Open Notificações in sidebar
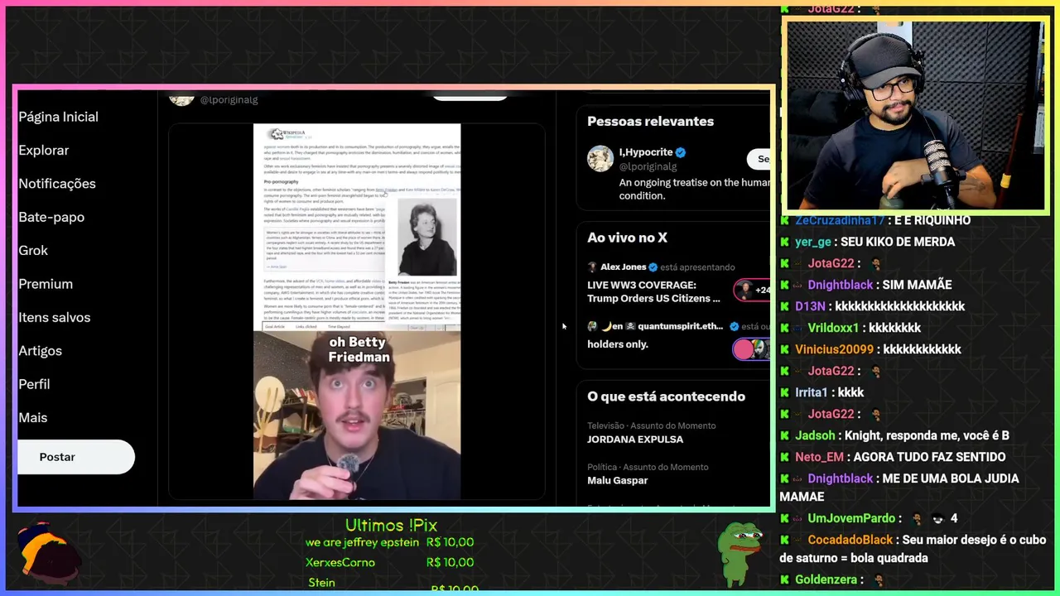1060x596 pixels. tap(57, 184)
